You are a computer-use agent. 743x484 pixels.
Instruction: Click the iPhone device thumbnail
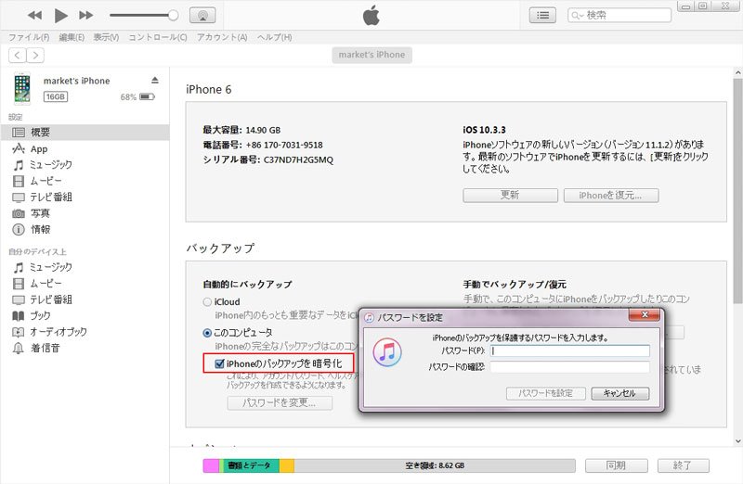[x=21, y=88]
